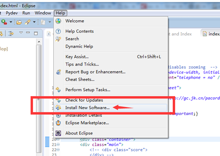Collapse the fold marker on line 22
The image size is (220, 156).
(x=58, y=150)
